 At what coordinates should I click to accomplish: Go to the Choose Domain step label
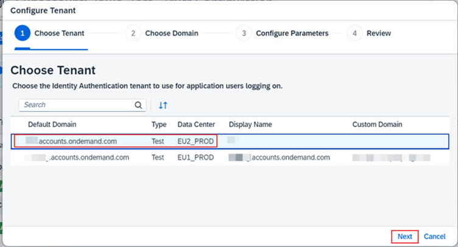tap(171, 34)
